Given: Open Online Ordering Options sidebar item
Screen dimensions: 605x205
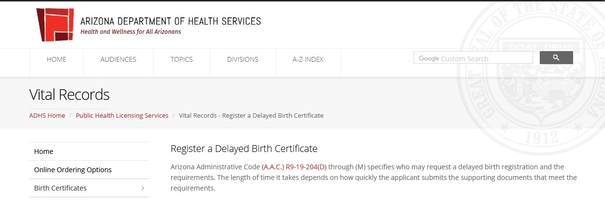Looking at the screenshot, I should pos(72,170).
